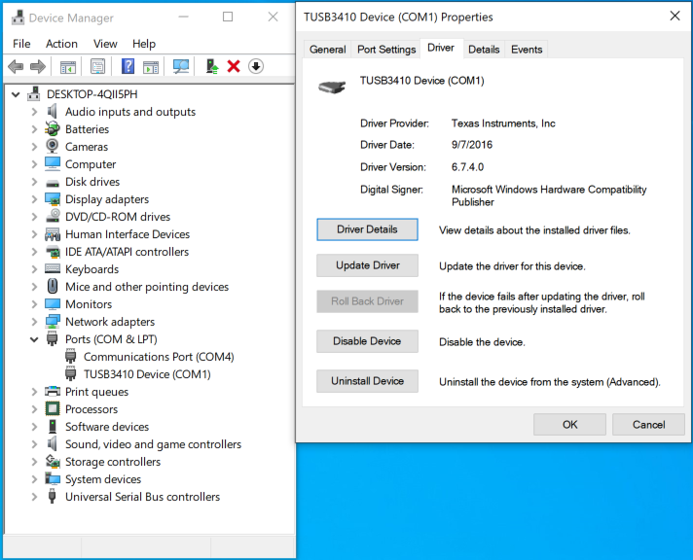This screenshot has height=560, width=693.
Task: Expand the Software devices category
Action: [x=34, y=427]
